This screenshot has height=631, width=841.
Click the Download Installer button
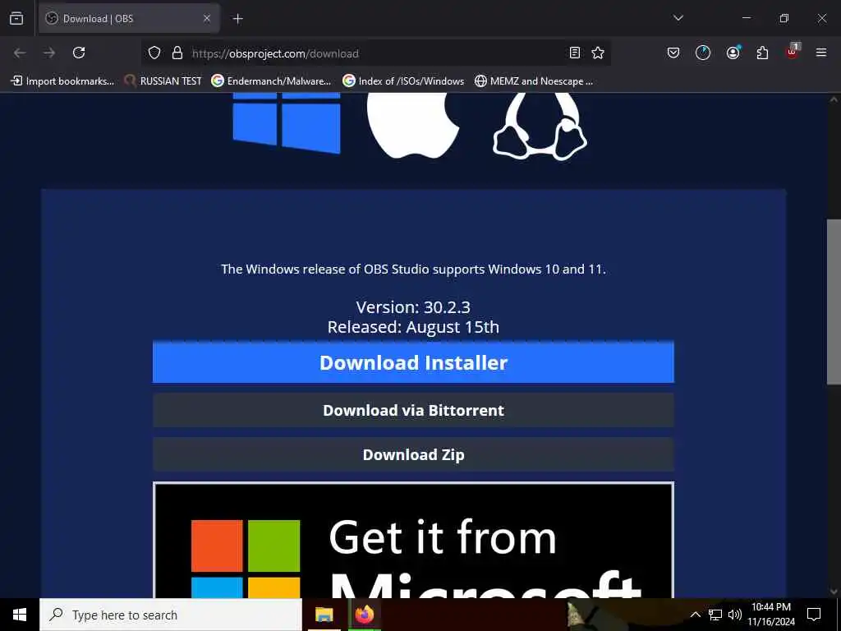click(x=413, y=362)
